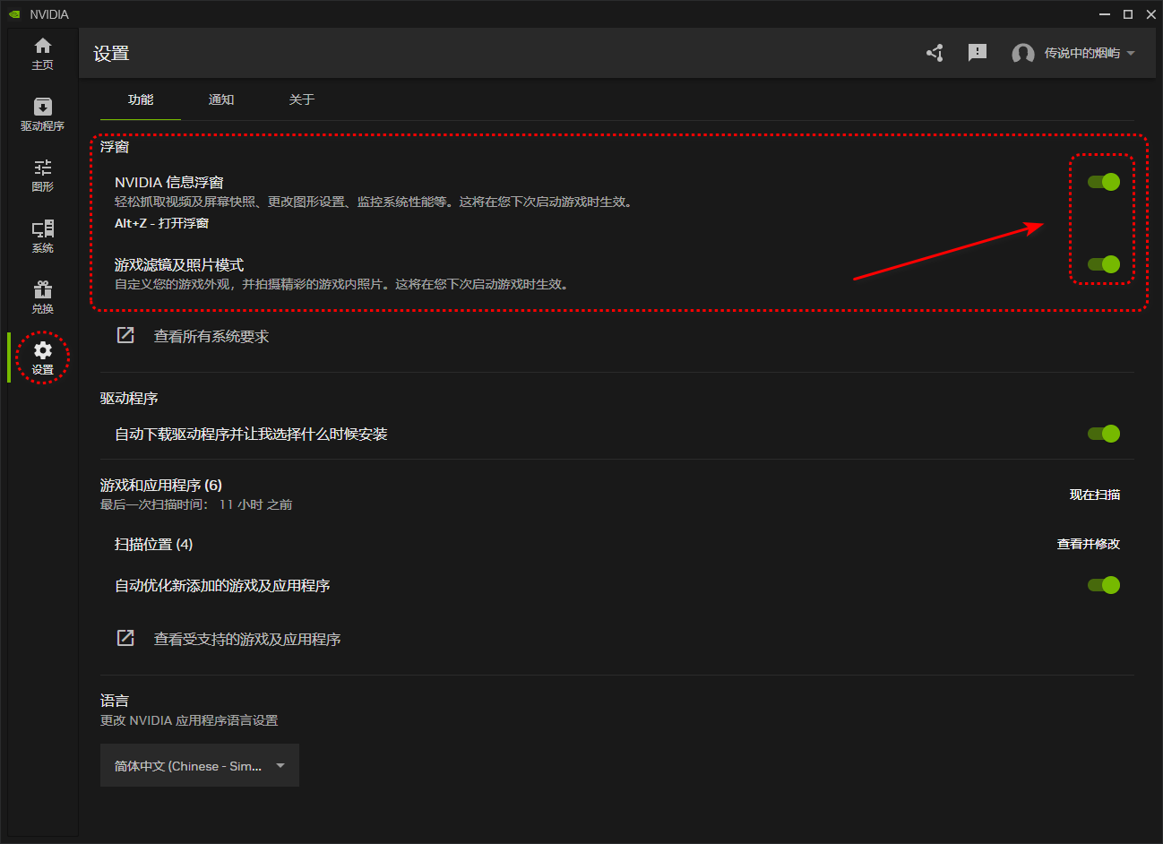Close the NVIDIA window

tap(1151, 14)
